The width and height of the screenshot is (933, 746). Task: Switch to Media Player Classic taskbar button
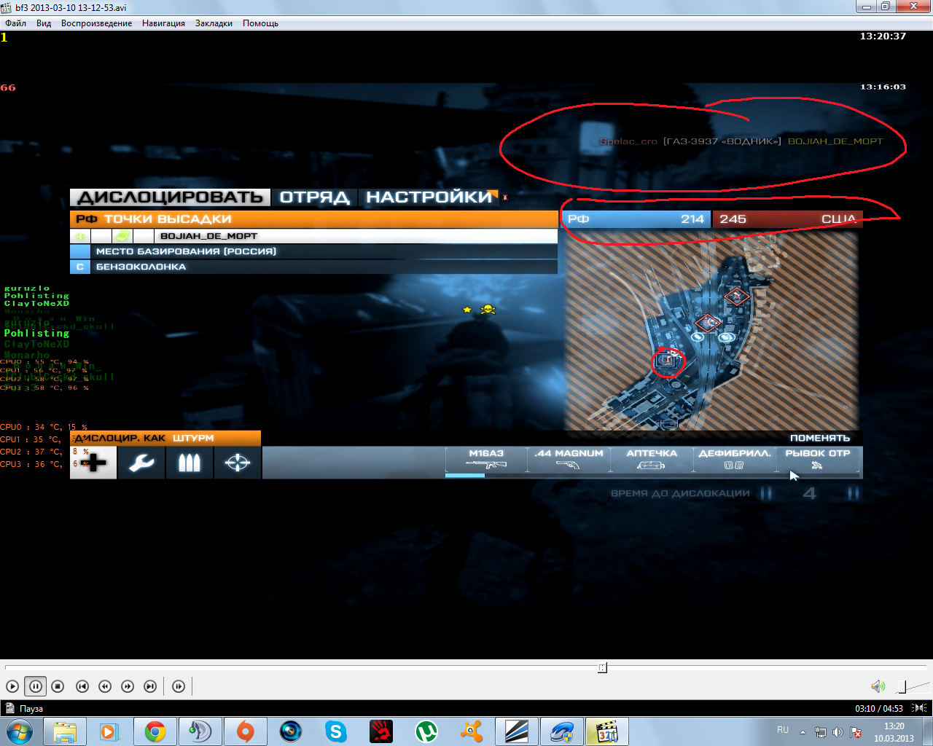[x=607, y=731]
